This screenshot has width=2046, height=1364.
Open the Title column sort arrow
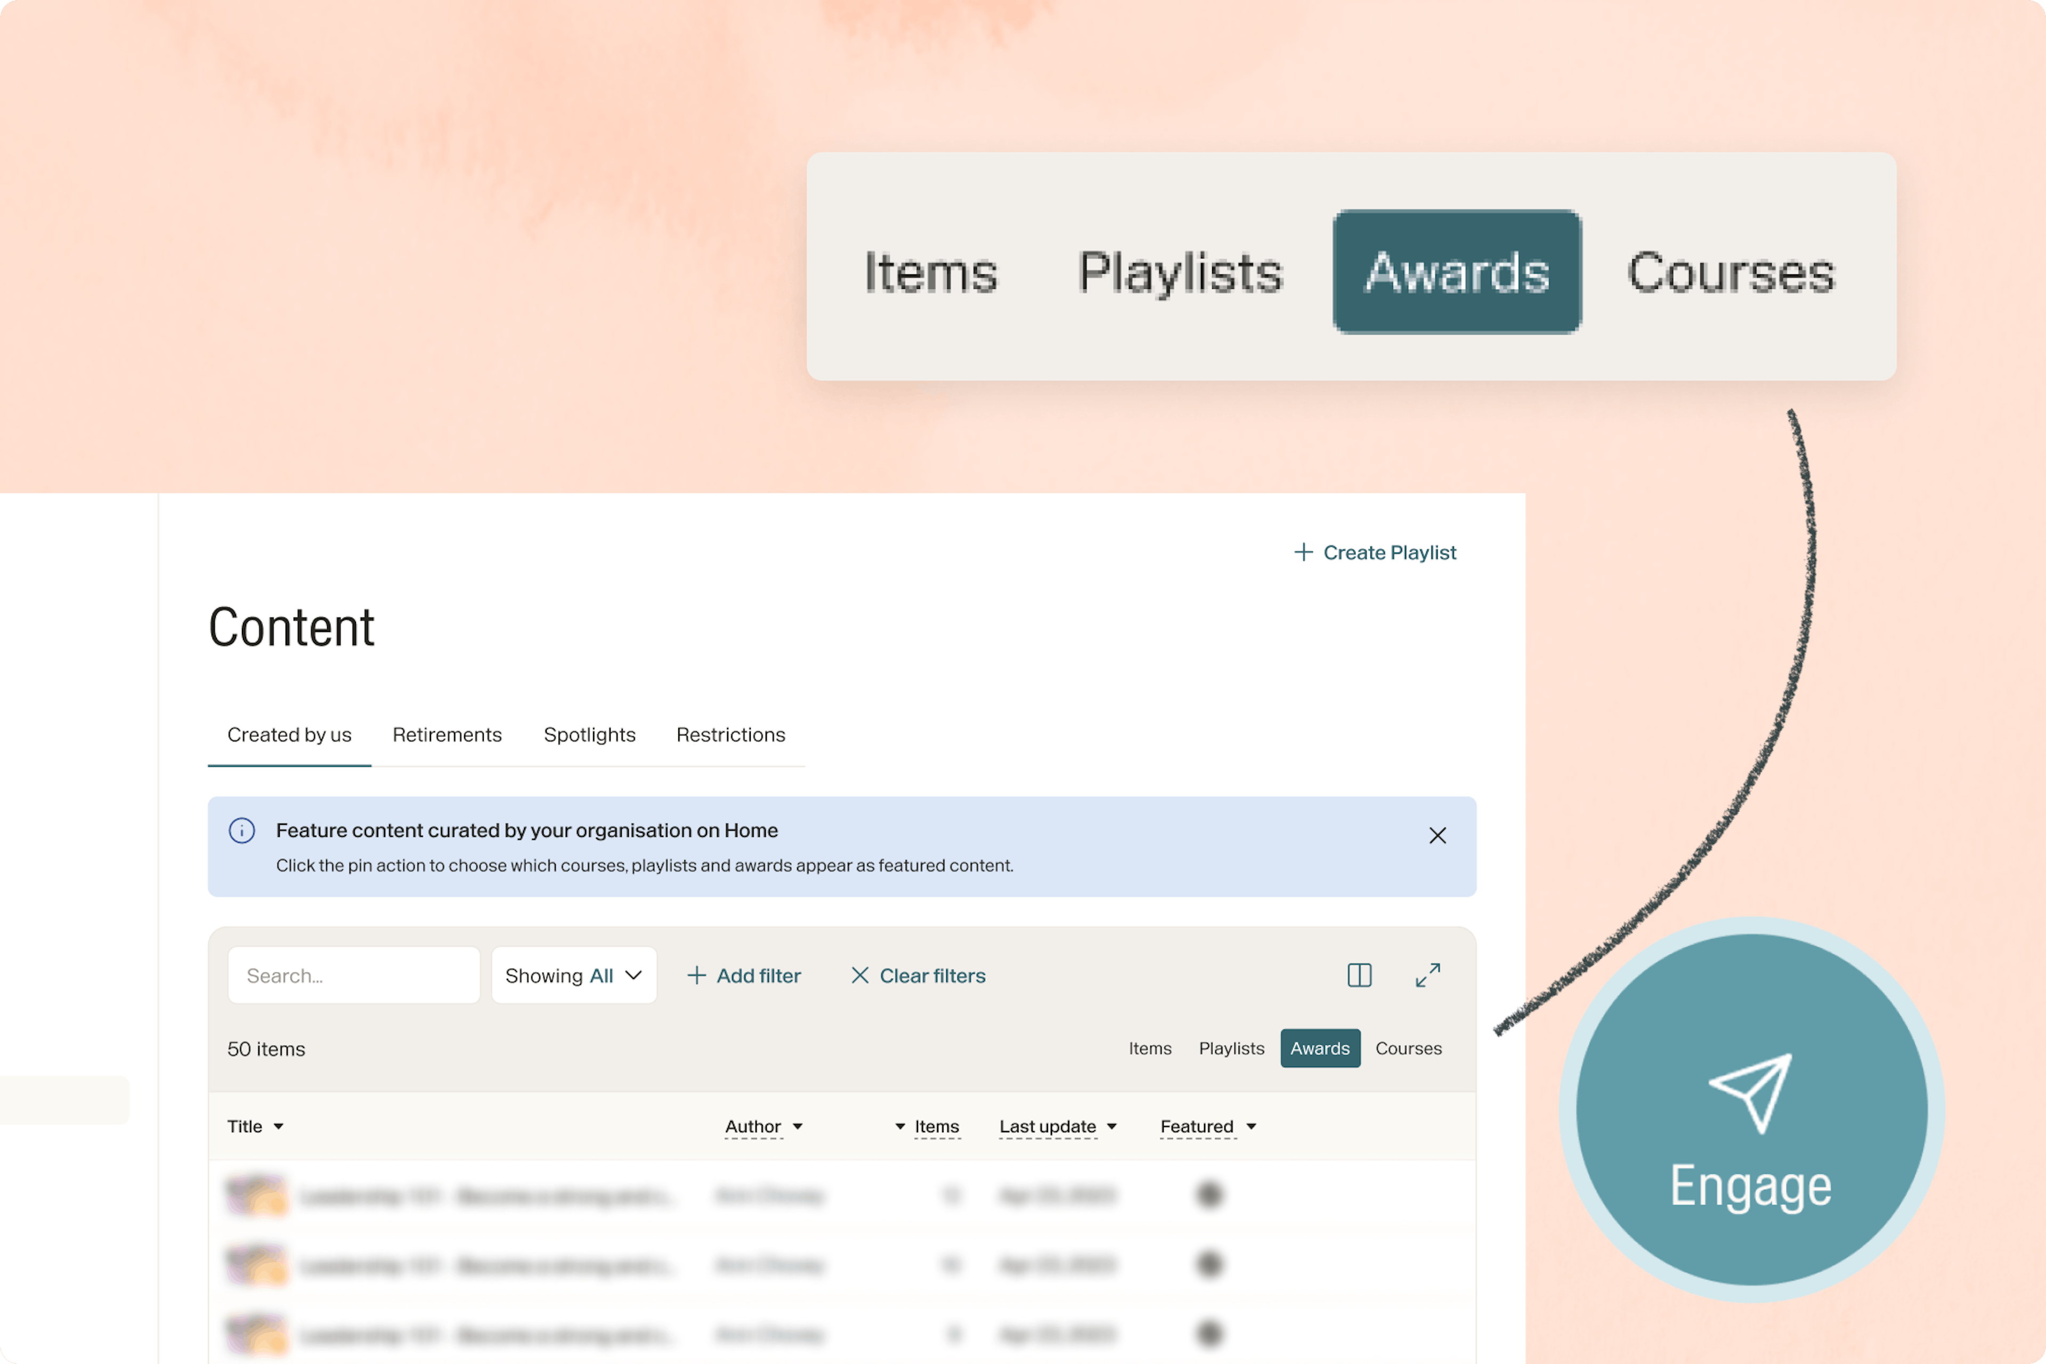pos(278,1126)
